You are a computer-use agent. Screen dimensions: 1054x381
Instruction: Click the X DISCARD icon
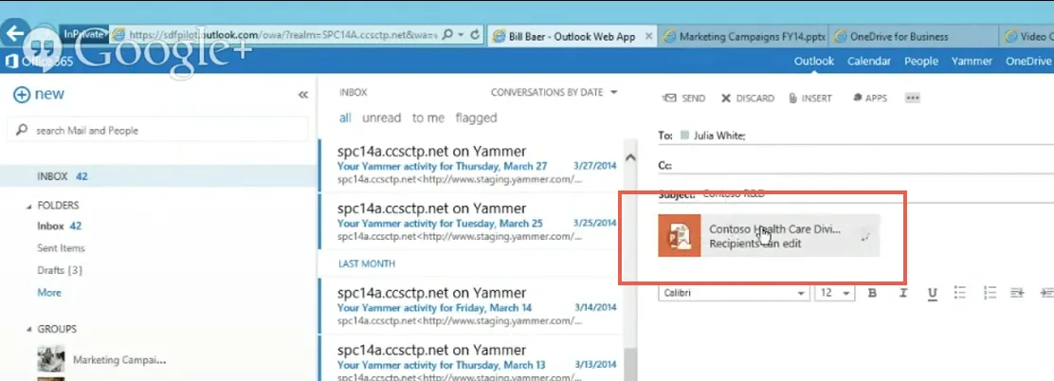pos(726,99)
